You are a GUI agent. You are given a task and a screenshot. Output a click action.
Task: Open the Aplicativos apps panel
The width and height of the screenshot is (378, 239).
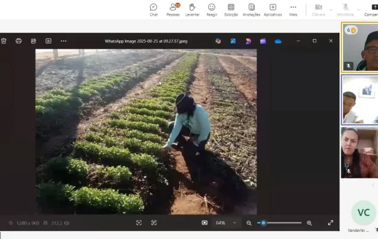pyautogui.click(x=273, y=10)
